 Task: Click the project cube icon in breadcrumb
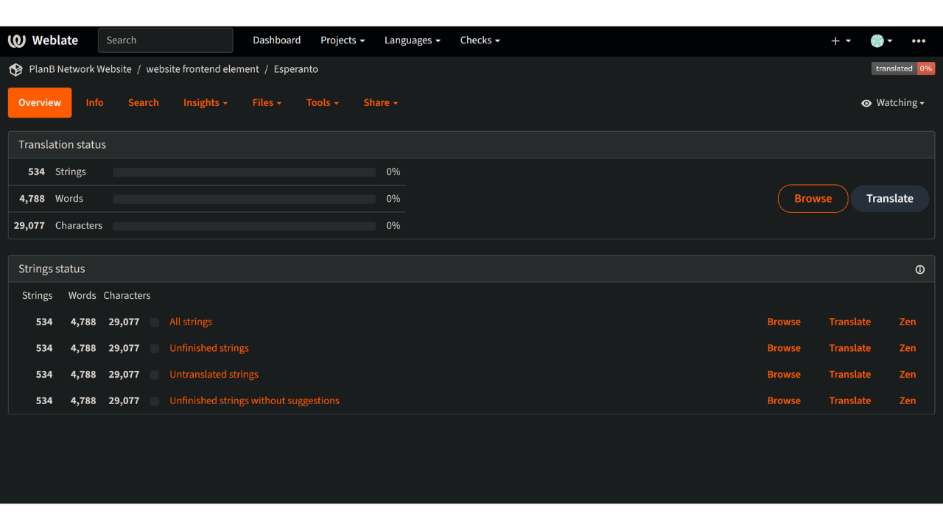click(x=15, y=69)
